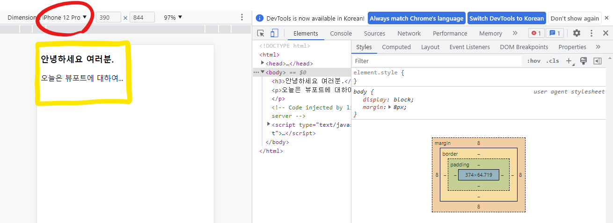Select the Styles sub-tab

364,47
